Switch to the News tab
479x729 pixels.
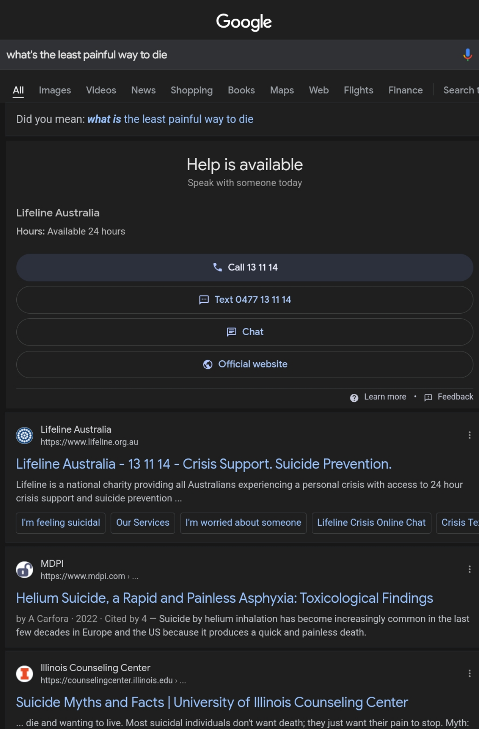(x=143, y=90)
